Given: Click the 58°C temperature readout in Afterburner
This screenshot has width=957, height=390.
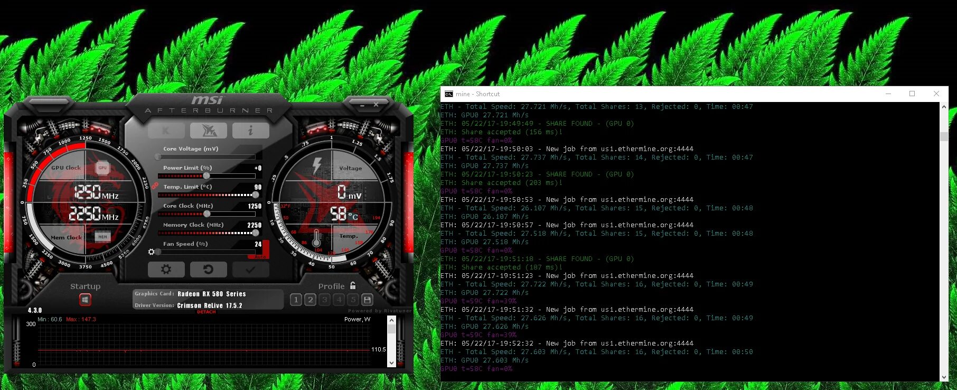Looking at the screenshot, I should click(344, 214).
